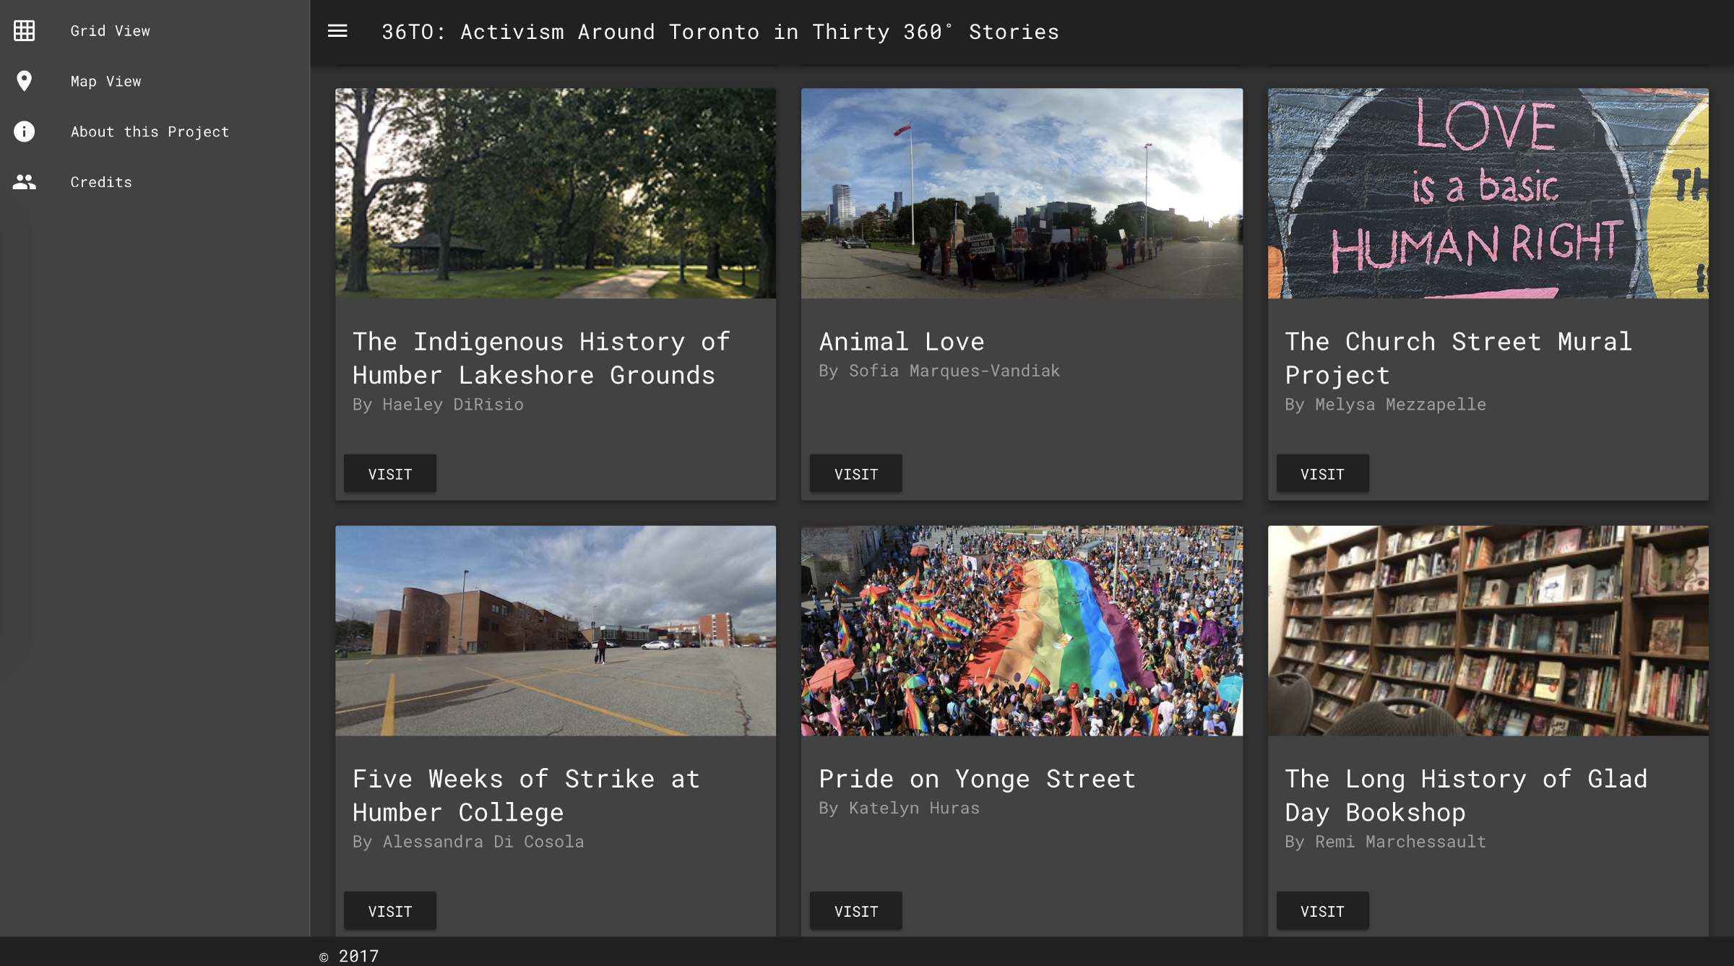The height and width of the screenshot is (966, 1734).
Task: Visit the Church Street Mural Project
Action: 1321,474
